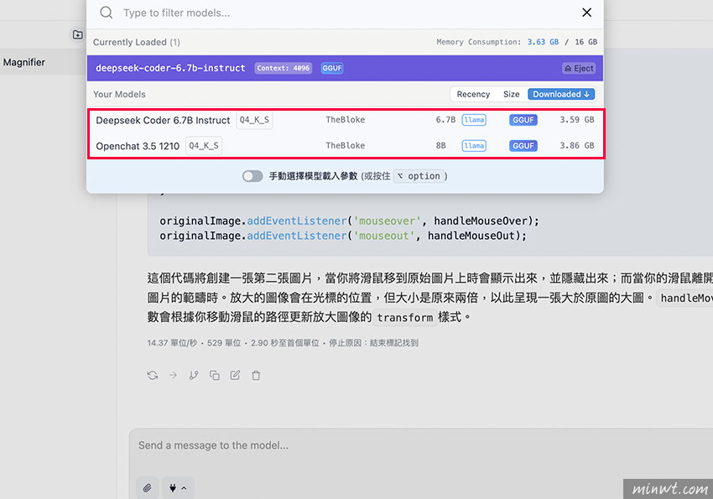Open the plug integrations dropdown

(x=178, y=488)
